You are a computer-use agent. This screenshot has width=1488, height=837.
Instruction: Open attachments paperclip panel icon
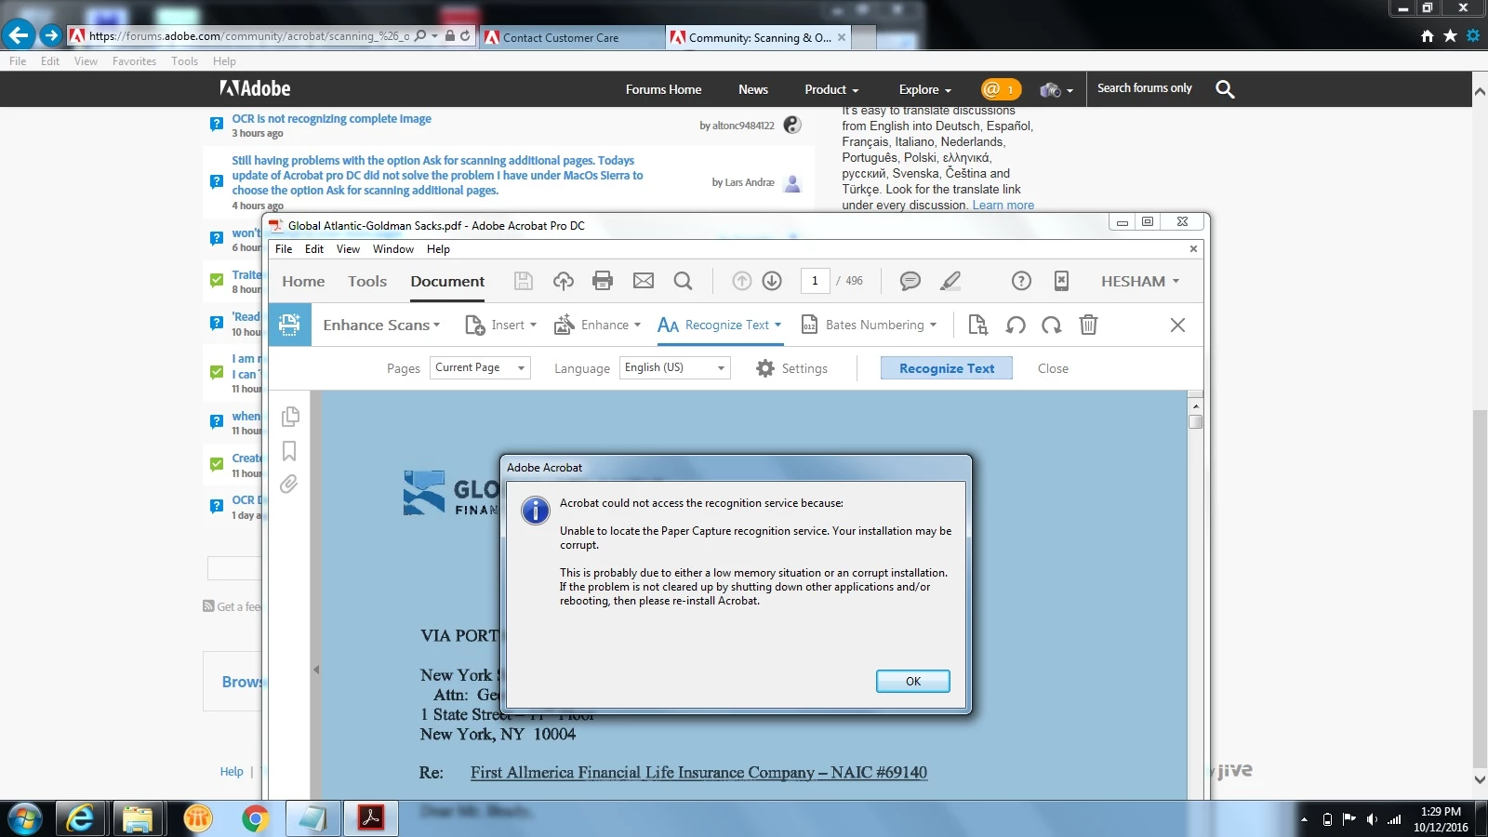tap(289, 484)
